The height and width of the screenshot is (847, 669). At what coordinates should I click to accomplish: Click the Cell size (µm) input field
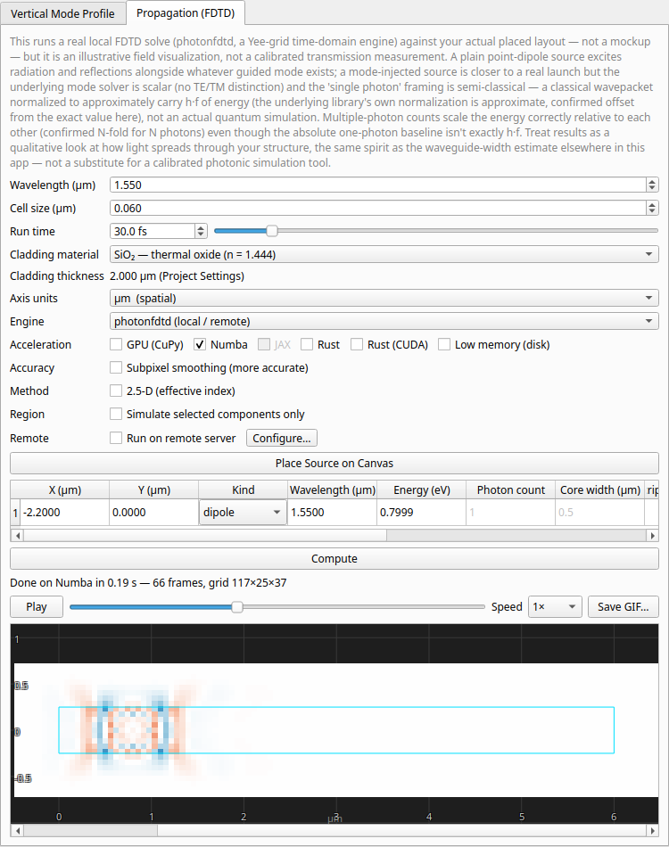[x=377, y=208]
